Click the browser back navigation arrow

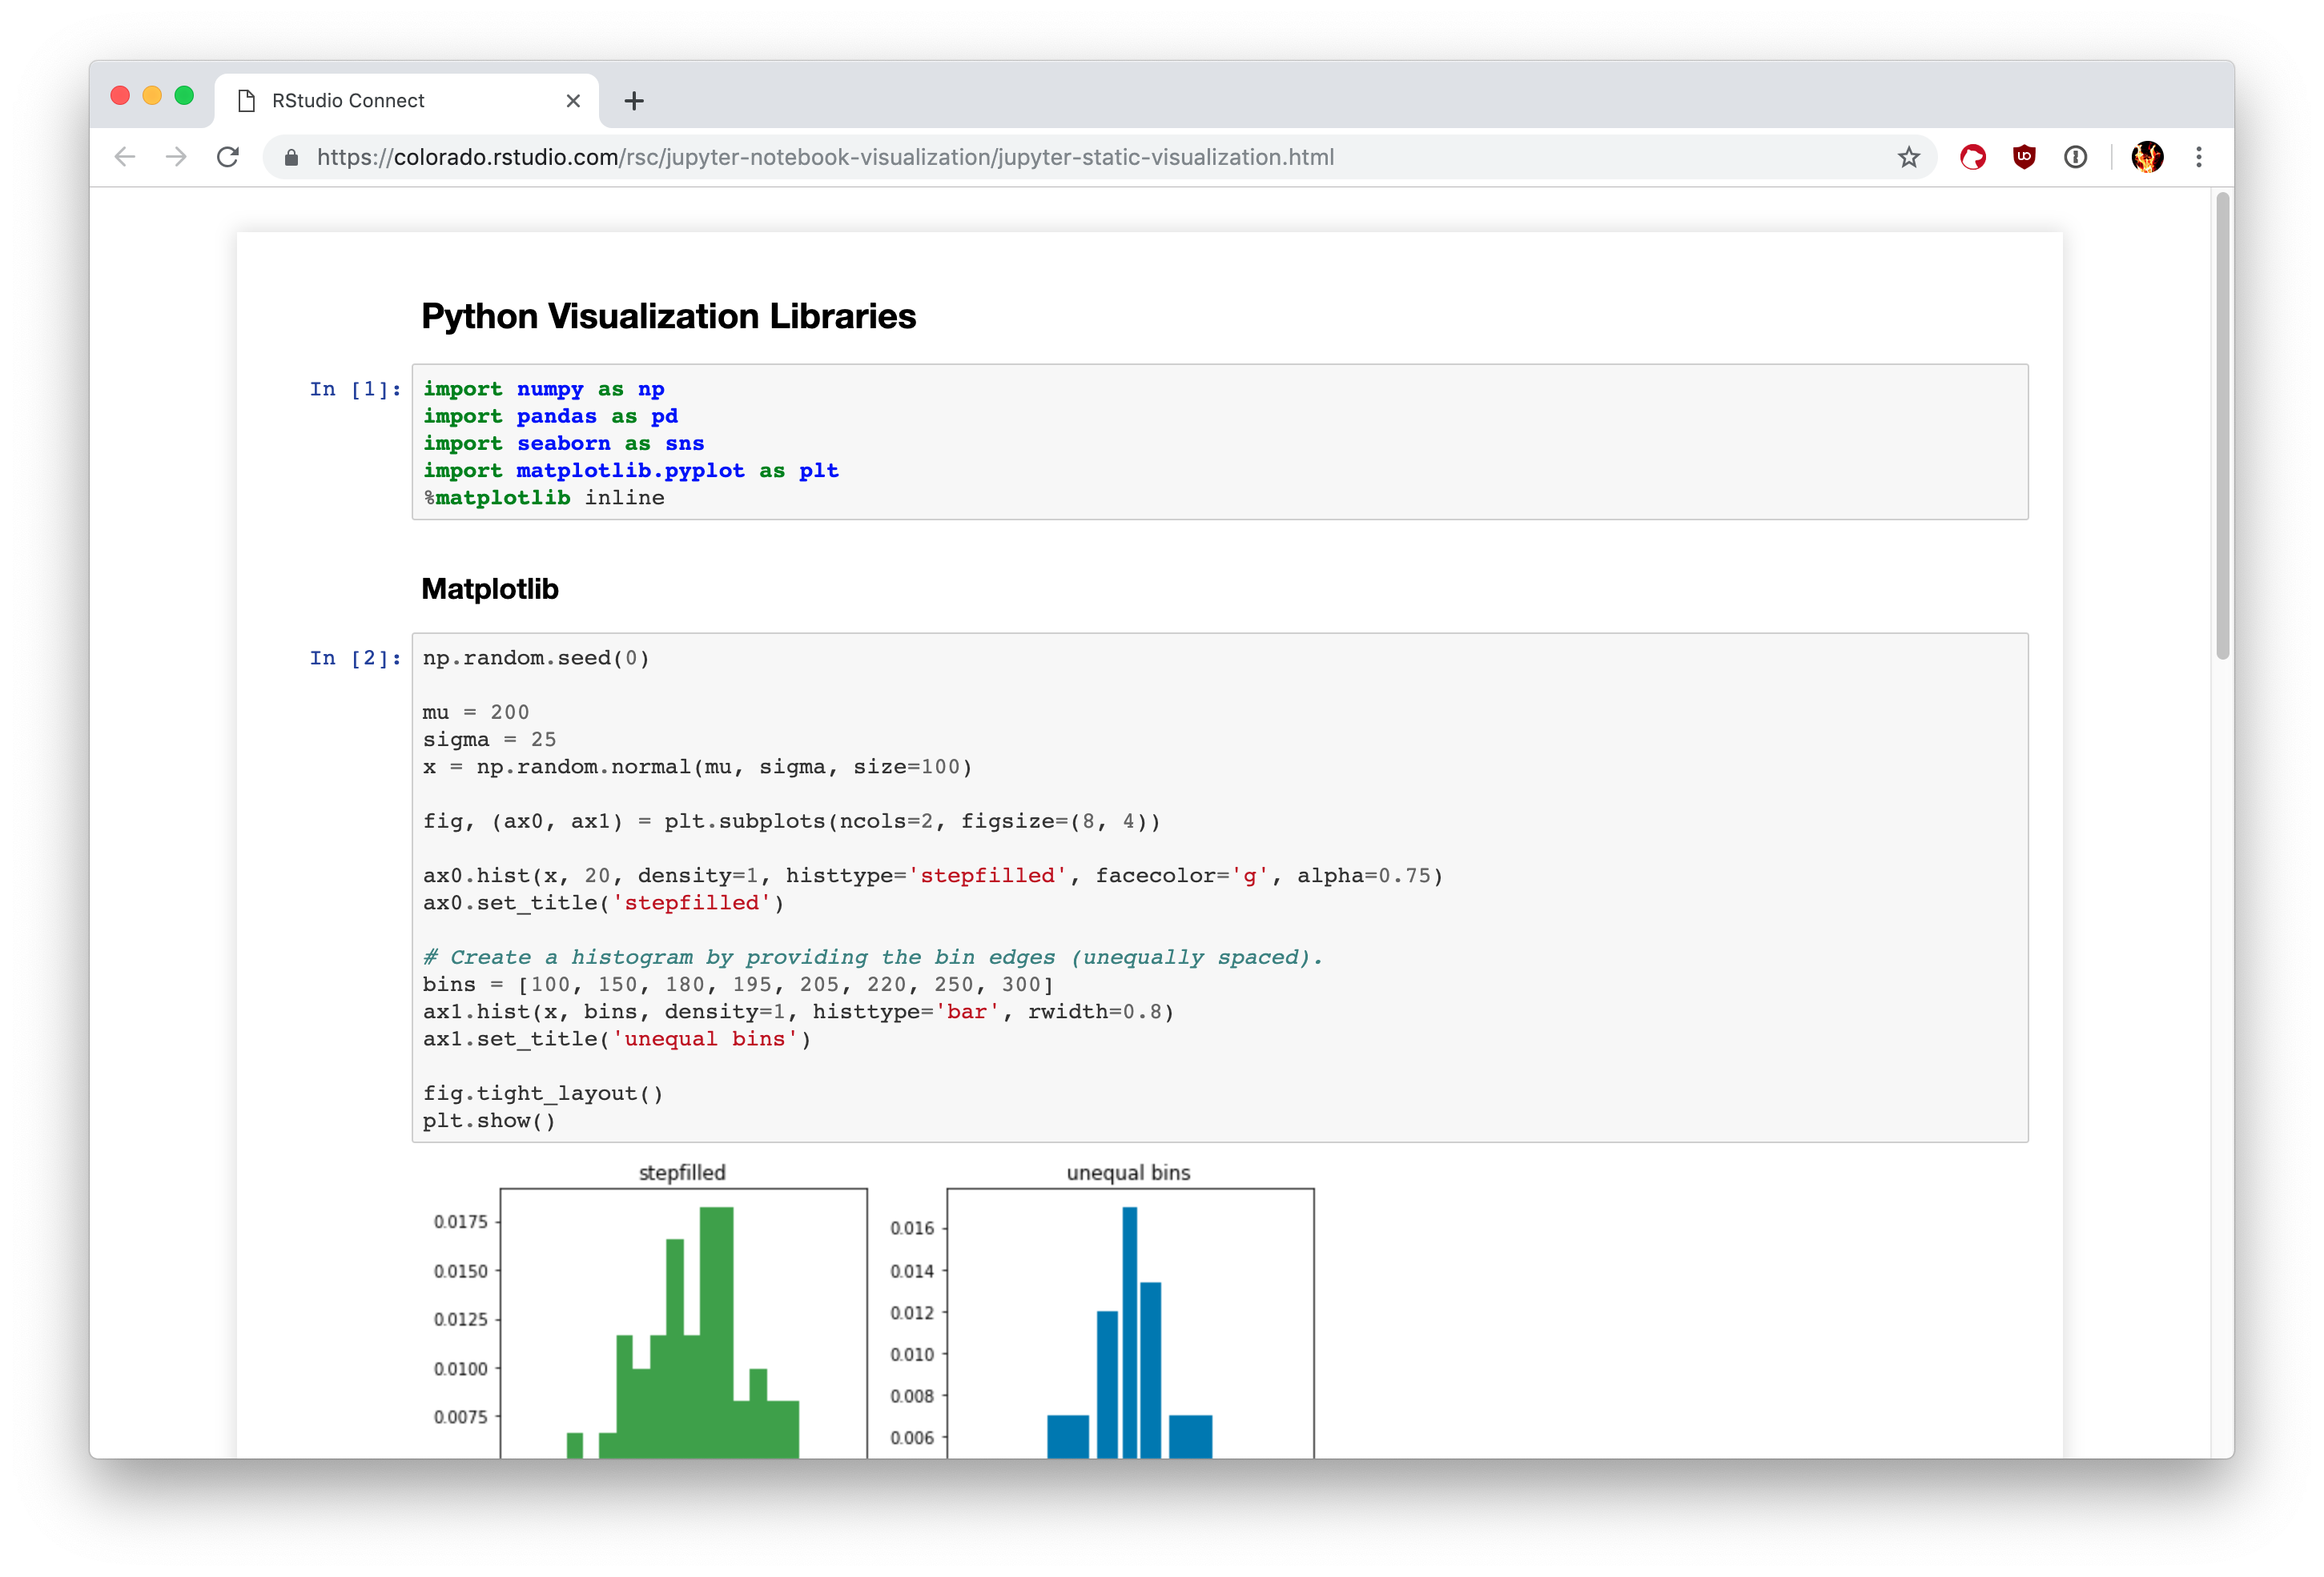(123, 157)
